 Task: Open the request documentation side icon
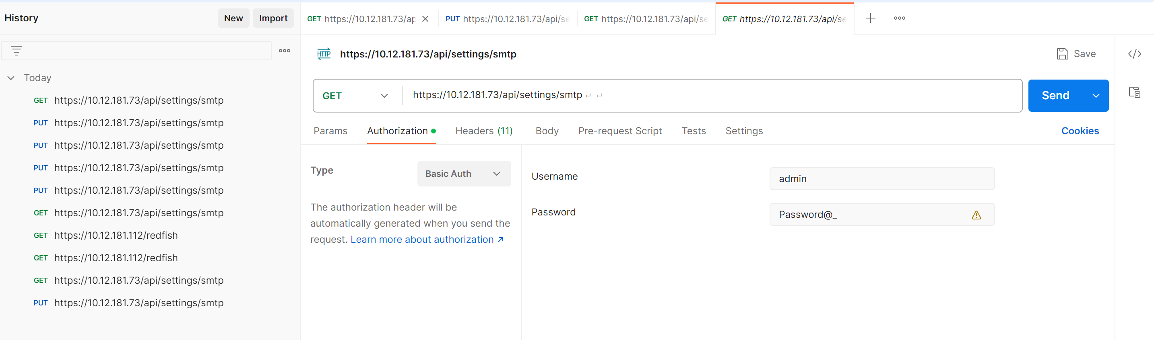pyautogui.click(x=1134, y=92)
